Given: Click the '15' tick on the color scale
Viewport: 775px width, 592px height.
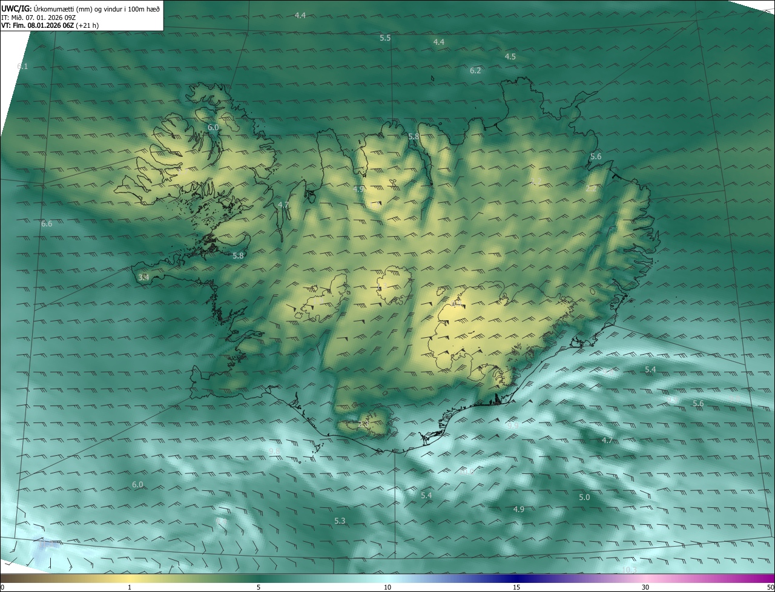Looking at the screenshot, I should coord(516,587).
